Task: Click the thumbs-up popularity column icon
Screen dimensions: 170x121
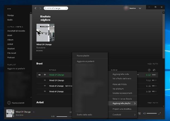Action: tap(154, 70)
